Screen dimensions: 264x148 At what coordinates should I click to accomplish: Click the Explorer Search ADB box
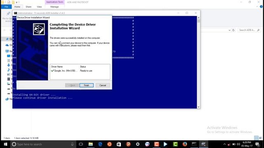click(x=249, y=30)
